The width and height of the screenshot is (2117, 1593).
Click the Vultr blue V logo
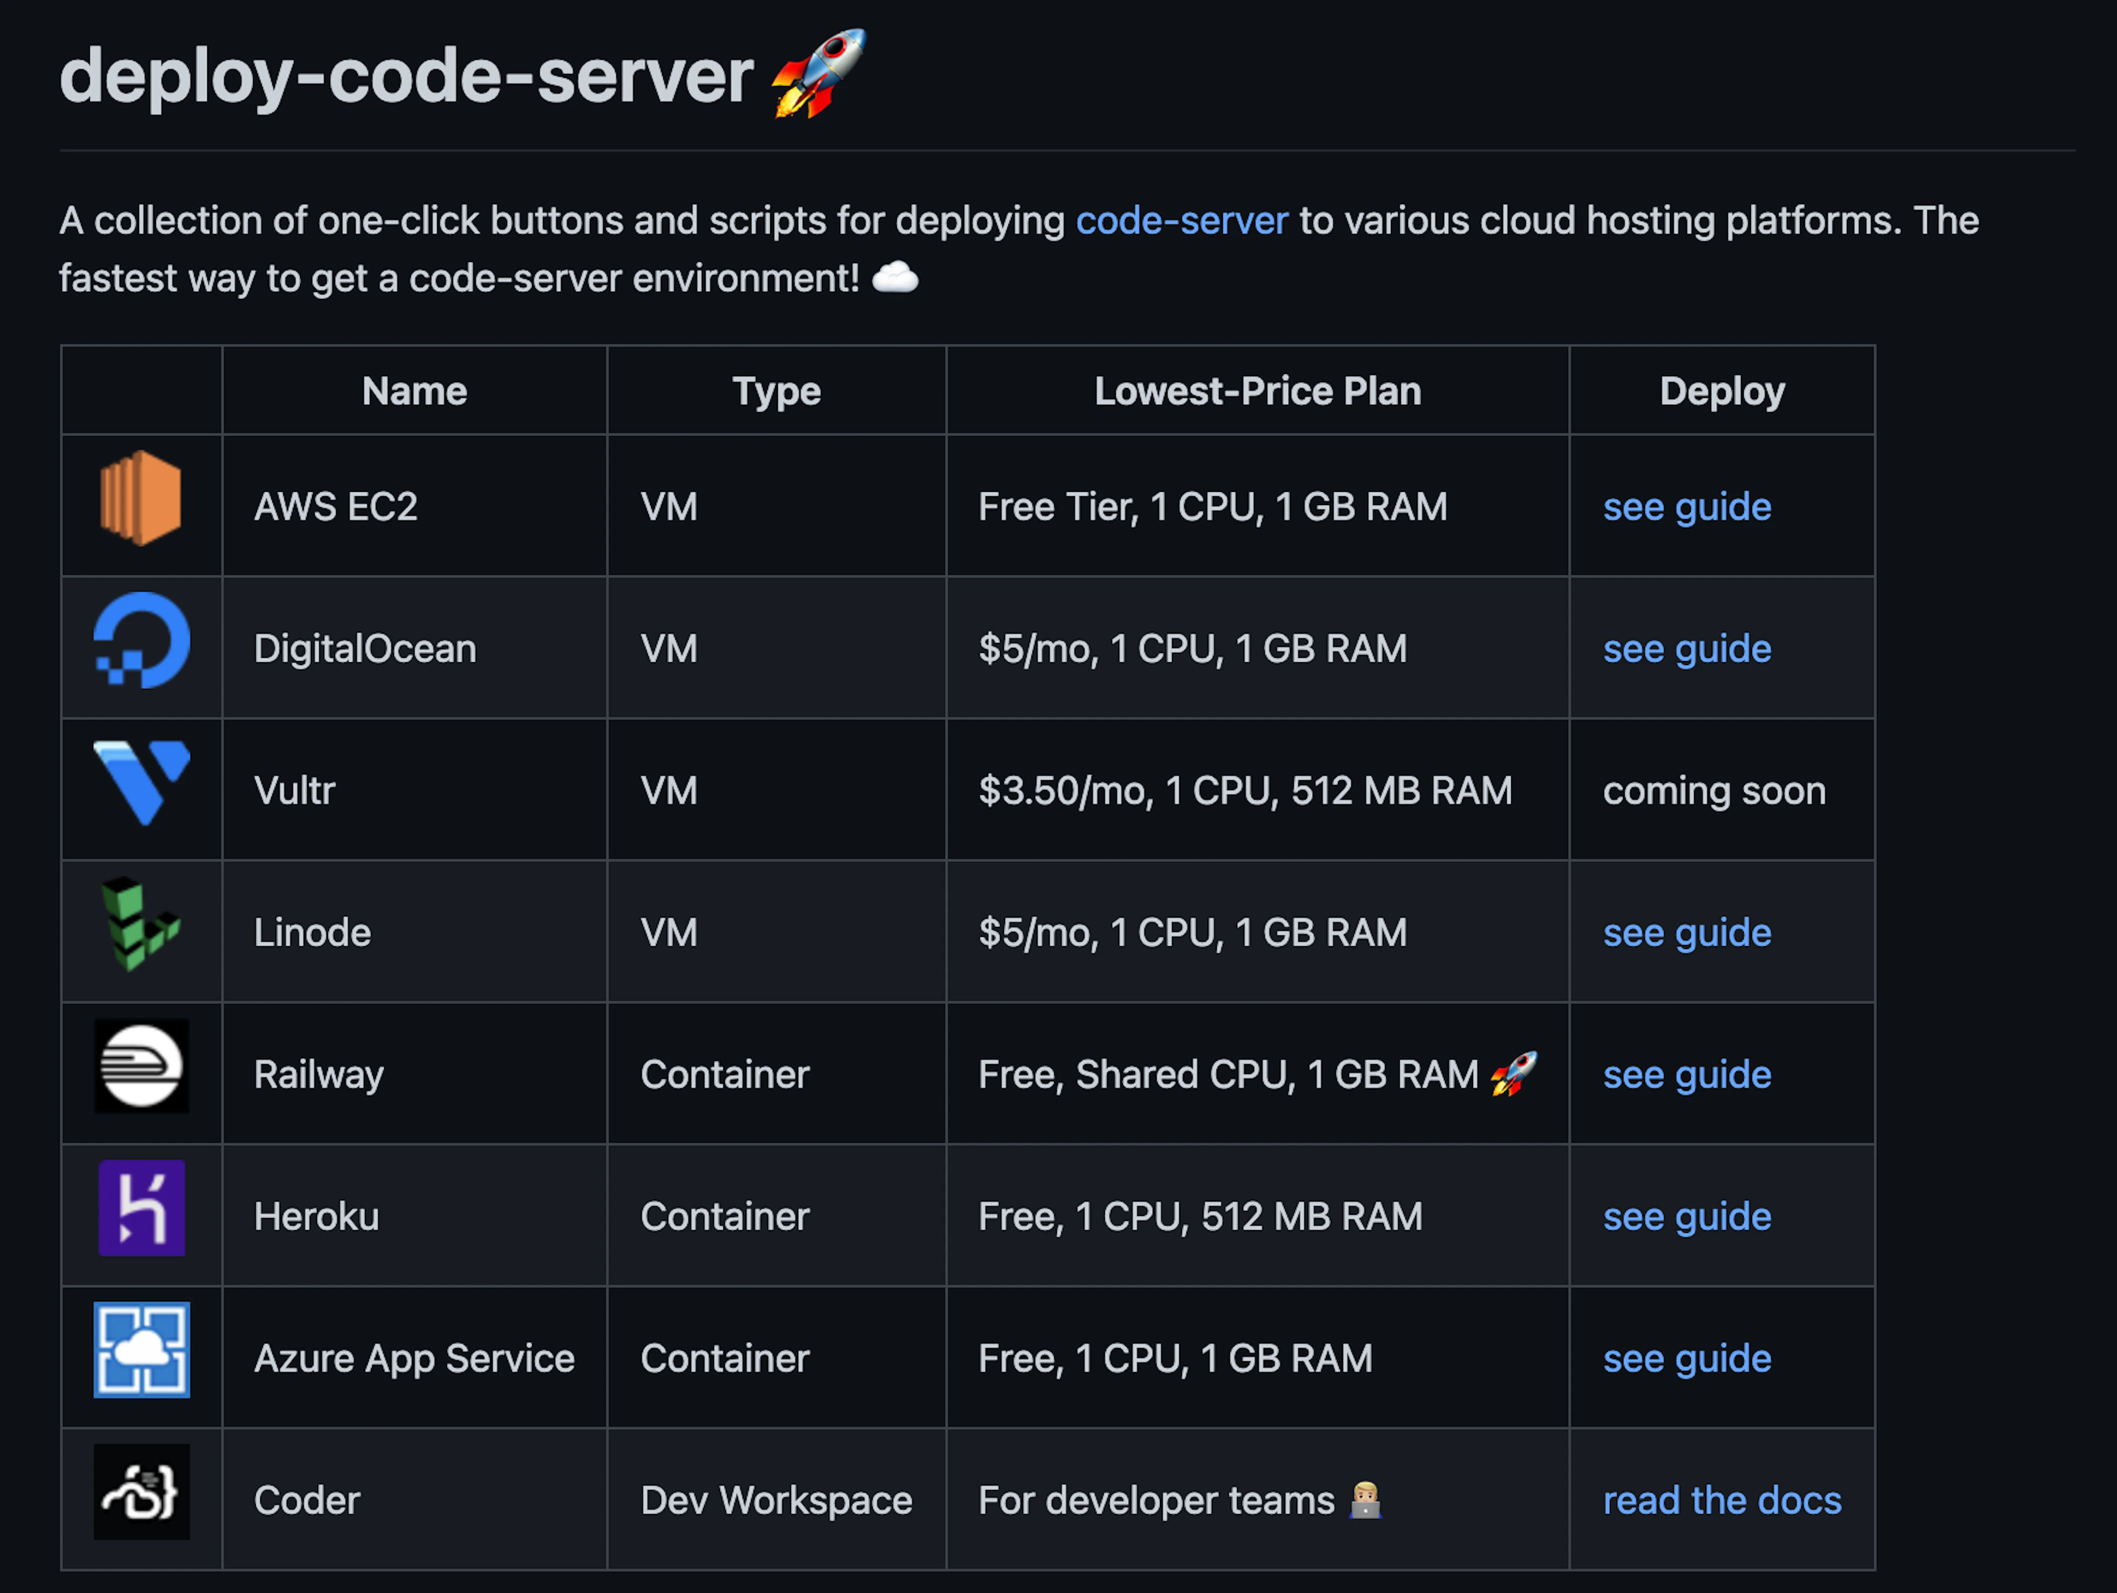pyautogui.click(x=142, y=782)
